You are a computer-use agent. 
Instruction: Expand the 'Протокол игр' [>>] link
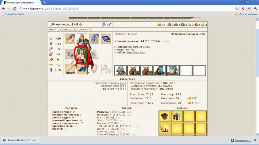123,89
